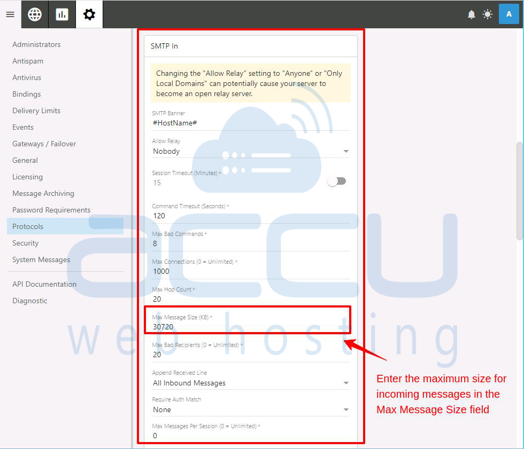Open the notifications bell
524x449 pixels.
[x=471, y=14]
